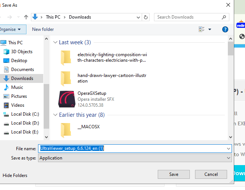Open the Organise menu

(11, 29)
